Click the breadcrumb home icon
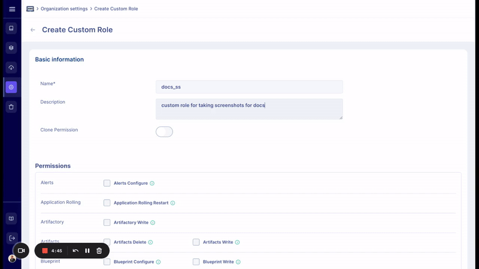 31,9
